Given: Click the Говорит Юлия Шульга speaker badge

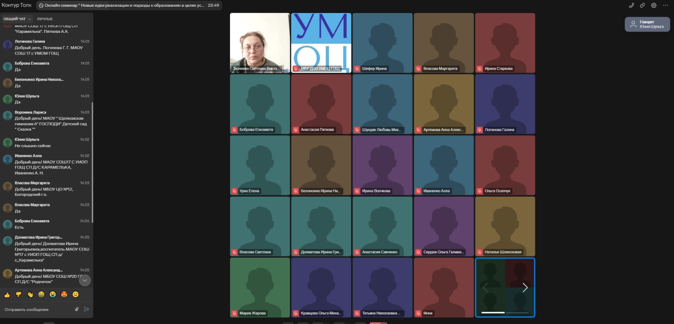Looking at the screenshot, I should point(647,24).
